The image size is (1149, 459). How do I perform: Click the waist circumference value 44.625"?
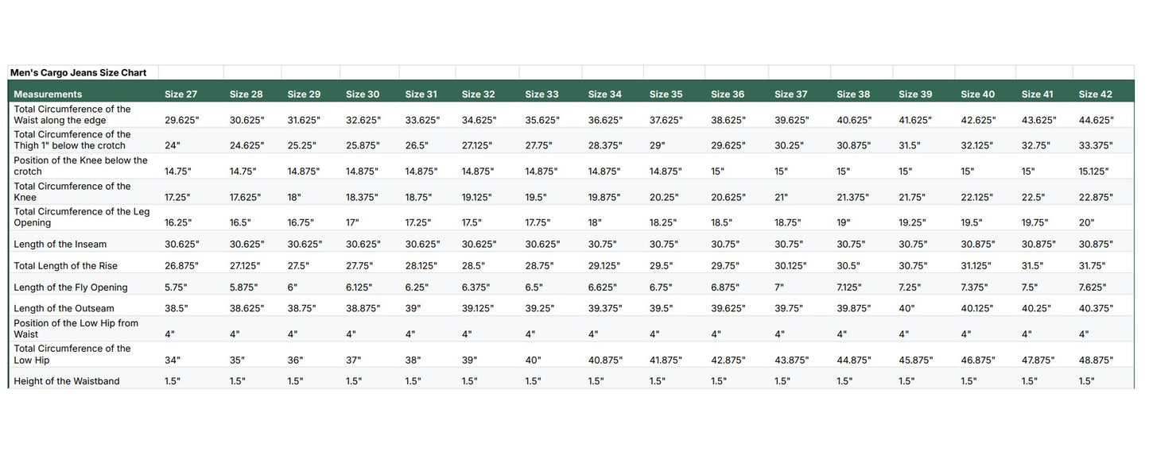1096,120
